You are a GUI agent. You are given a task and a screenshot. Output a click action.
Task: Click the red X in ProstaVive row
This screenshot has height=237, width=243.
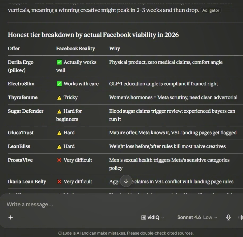pos(59,160)
